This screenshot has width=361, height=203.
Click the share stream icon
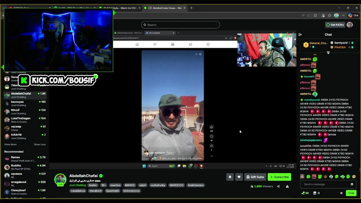pyautogui.click(x=278, y=186)
